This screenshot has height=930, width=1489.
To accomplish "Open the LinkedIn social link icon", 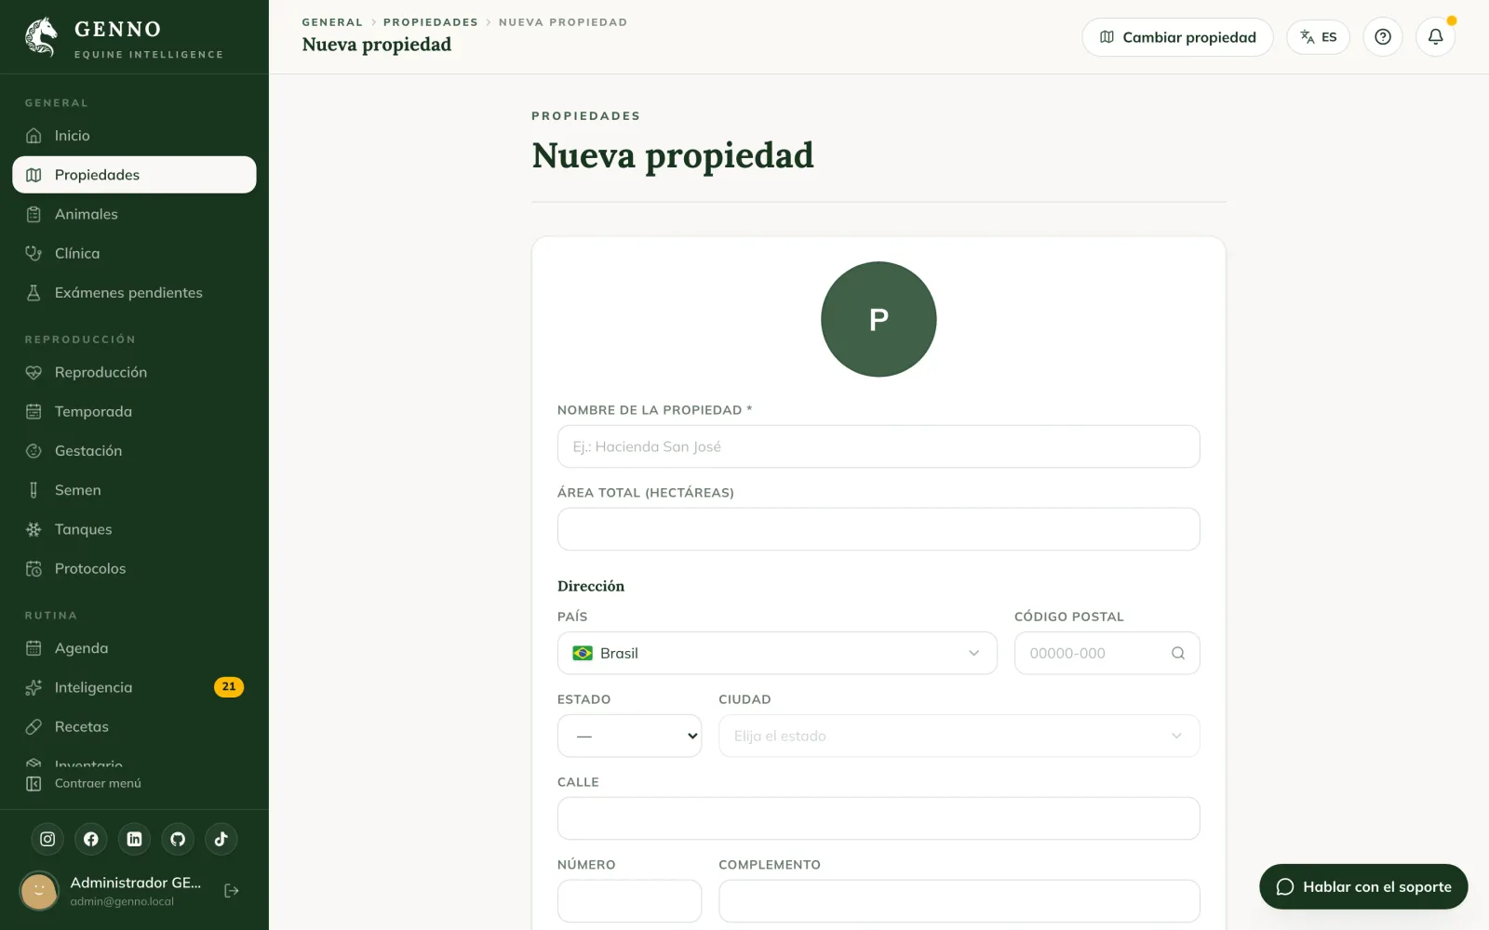I will point(134,839).
